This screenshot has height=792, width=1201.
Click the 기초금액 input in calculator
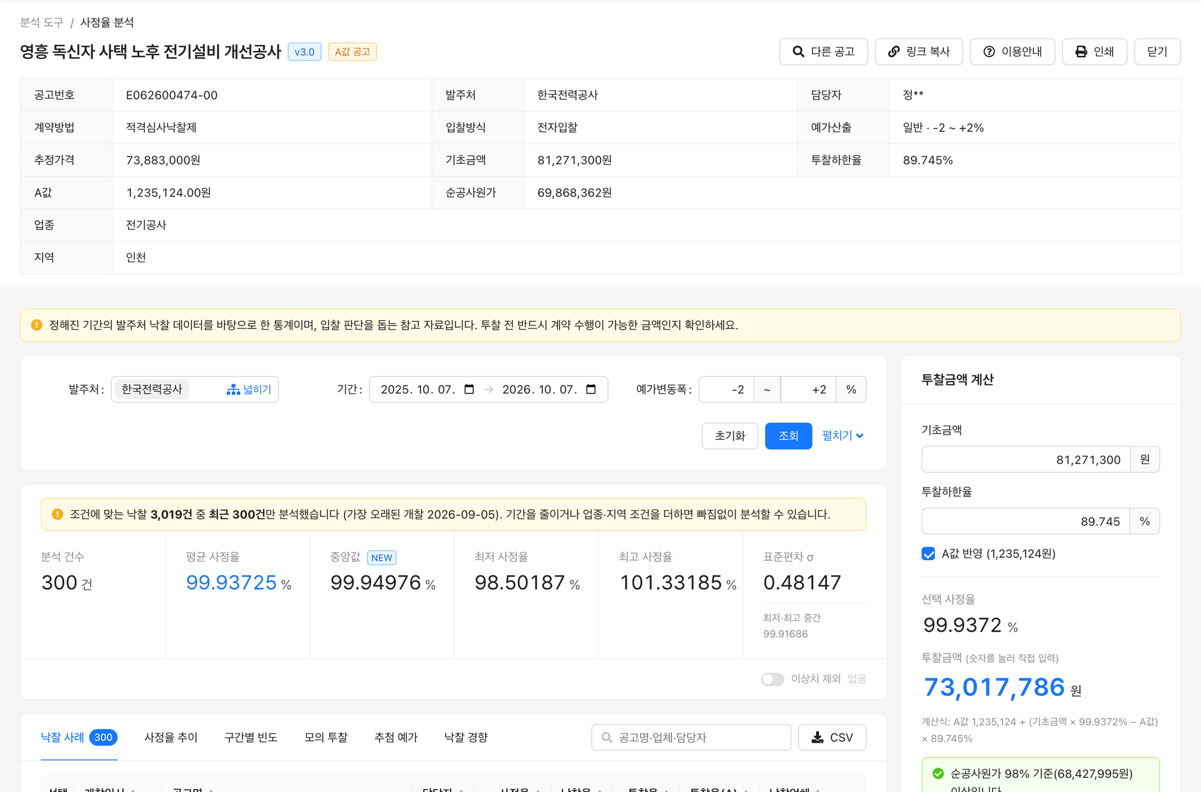(x=1026, y=460)
